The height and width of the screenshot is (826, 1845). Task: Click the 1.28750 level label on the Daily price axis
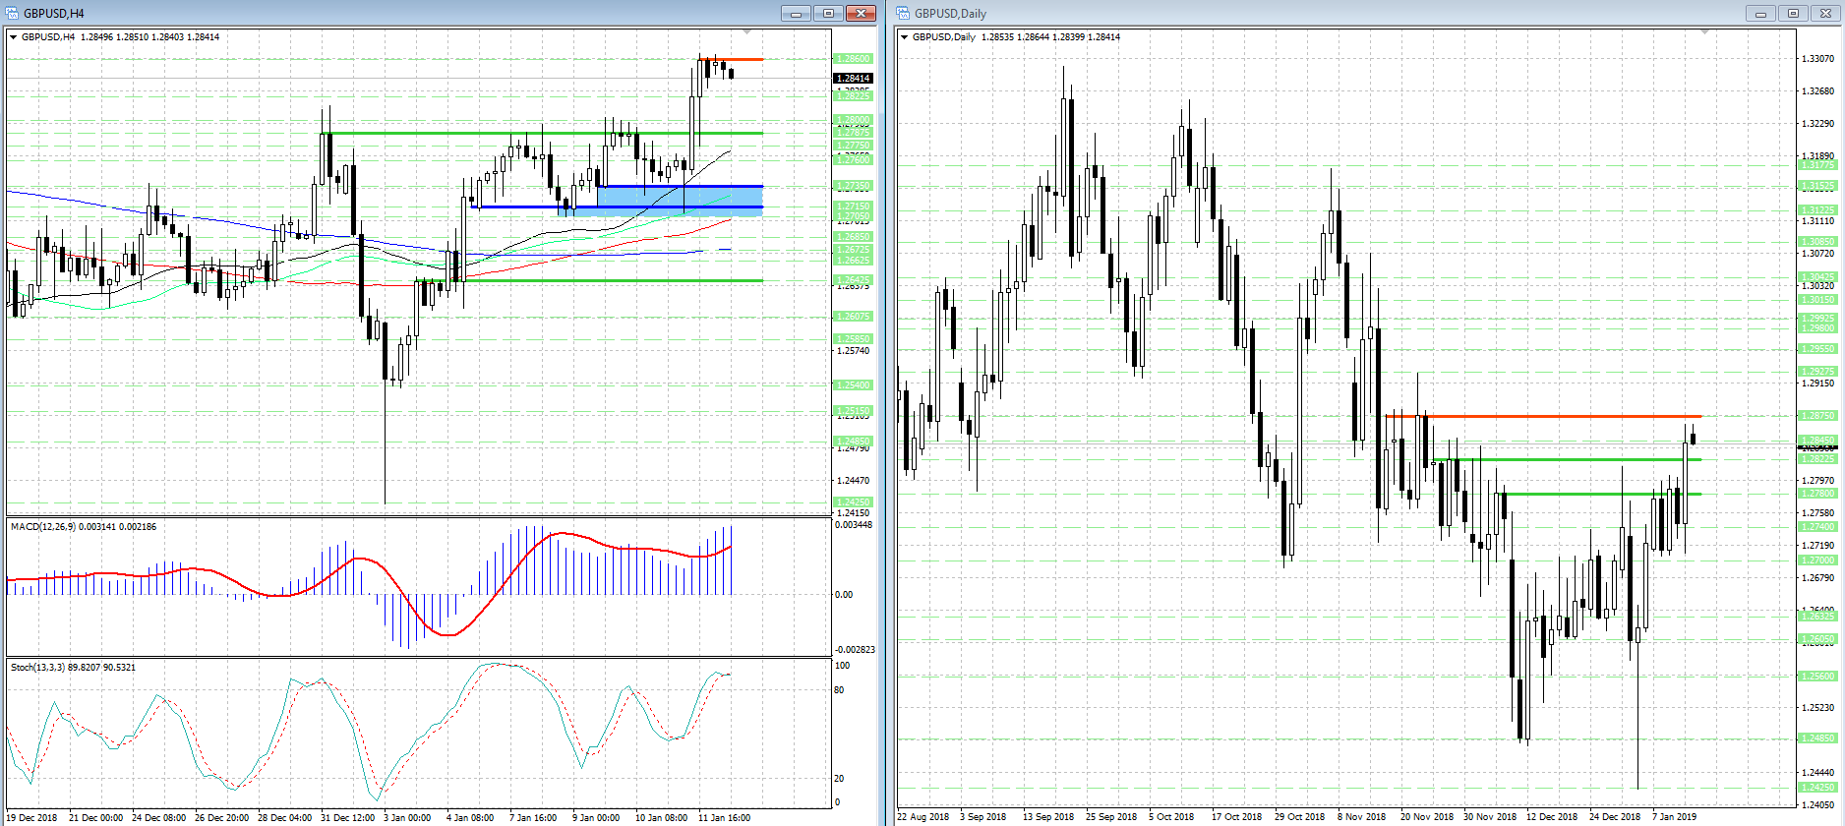[x=1817, y=416]
